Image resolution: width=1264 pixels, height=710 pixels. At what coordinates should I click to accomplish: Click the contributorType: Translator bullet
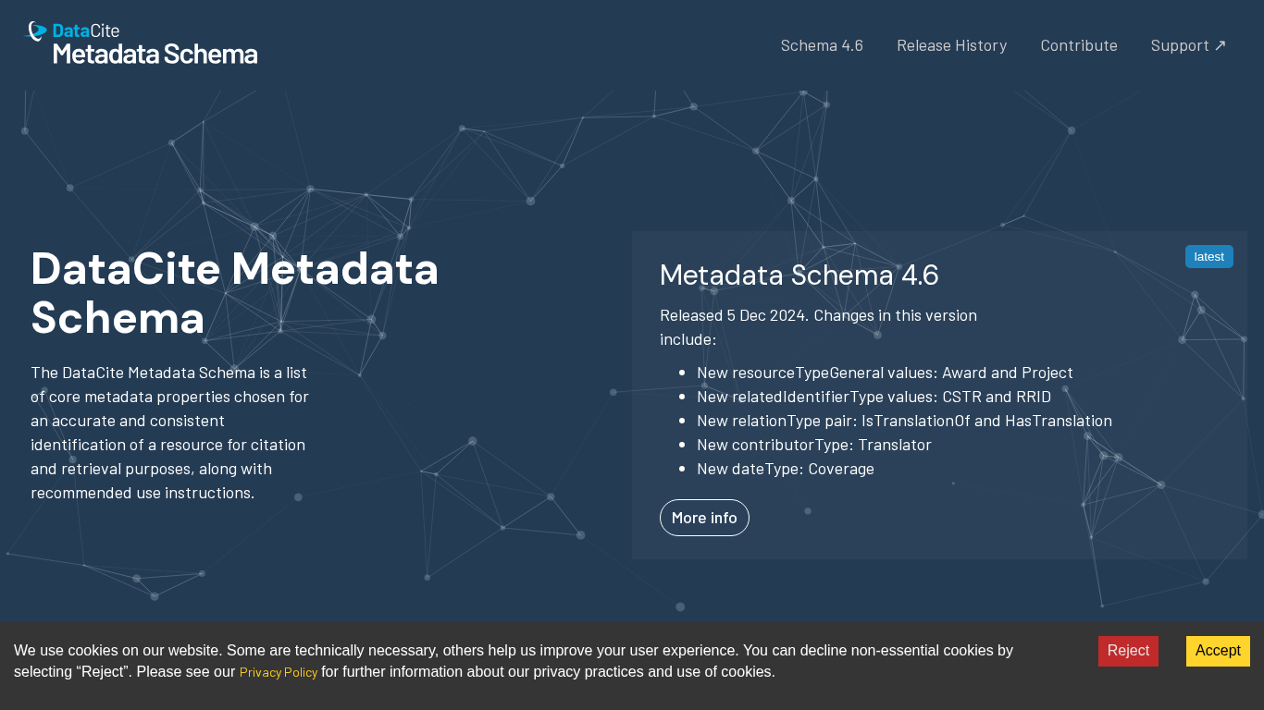pos(814,445)
